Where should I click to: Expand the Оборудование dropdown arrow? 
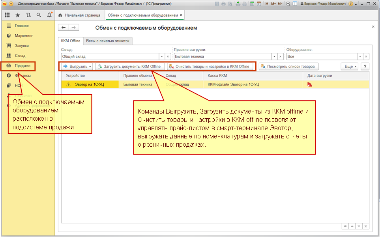click(360, 57)
